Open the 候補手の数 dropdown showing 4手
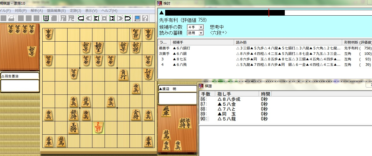Image resolution: width=372 pixels, height=156 pixels. [x=195, y=27]
